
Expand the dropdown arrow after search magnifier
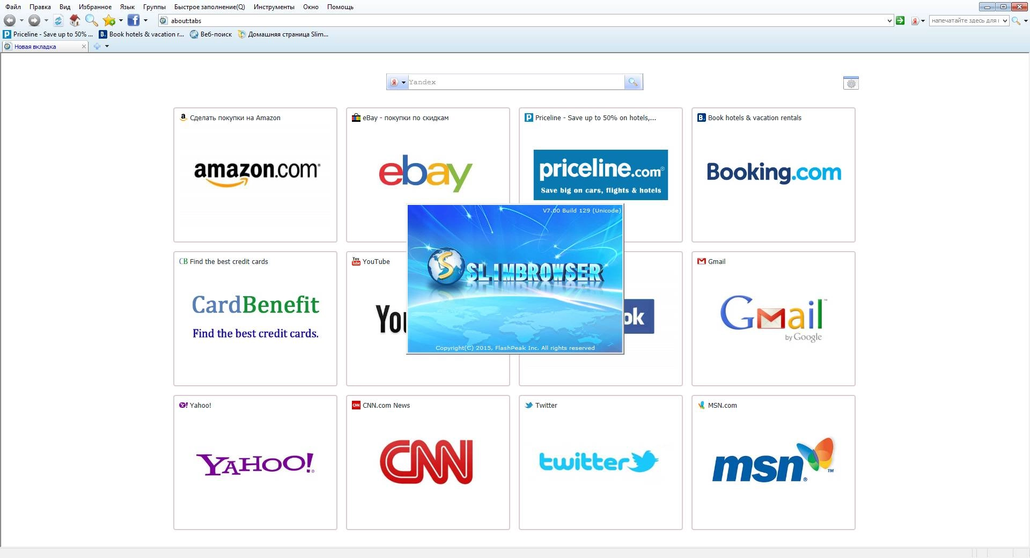pos(1025,21)
